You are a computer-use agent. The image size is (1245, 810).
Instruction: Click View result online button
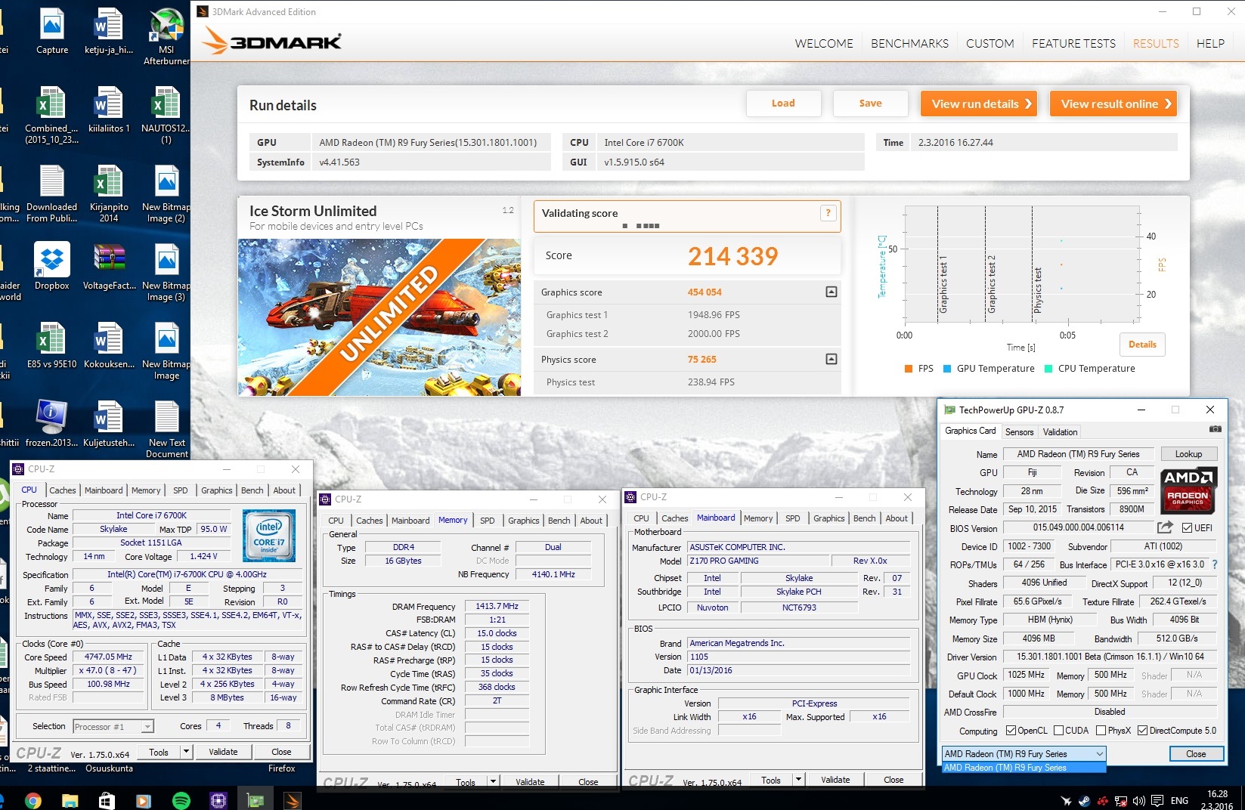[1113, 104]
